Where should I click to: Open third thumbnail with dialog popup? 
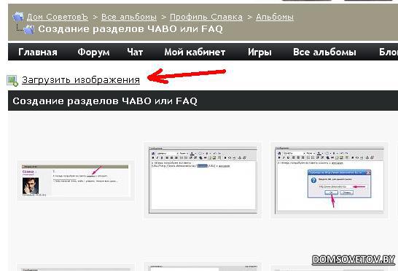pos(329,180)
